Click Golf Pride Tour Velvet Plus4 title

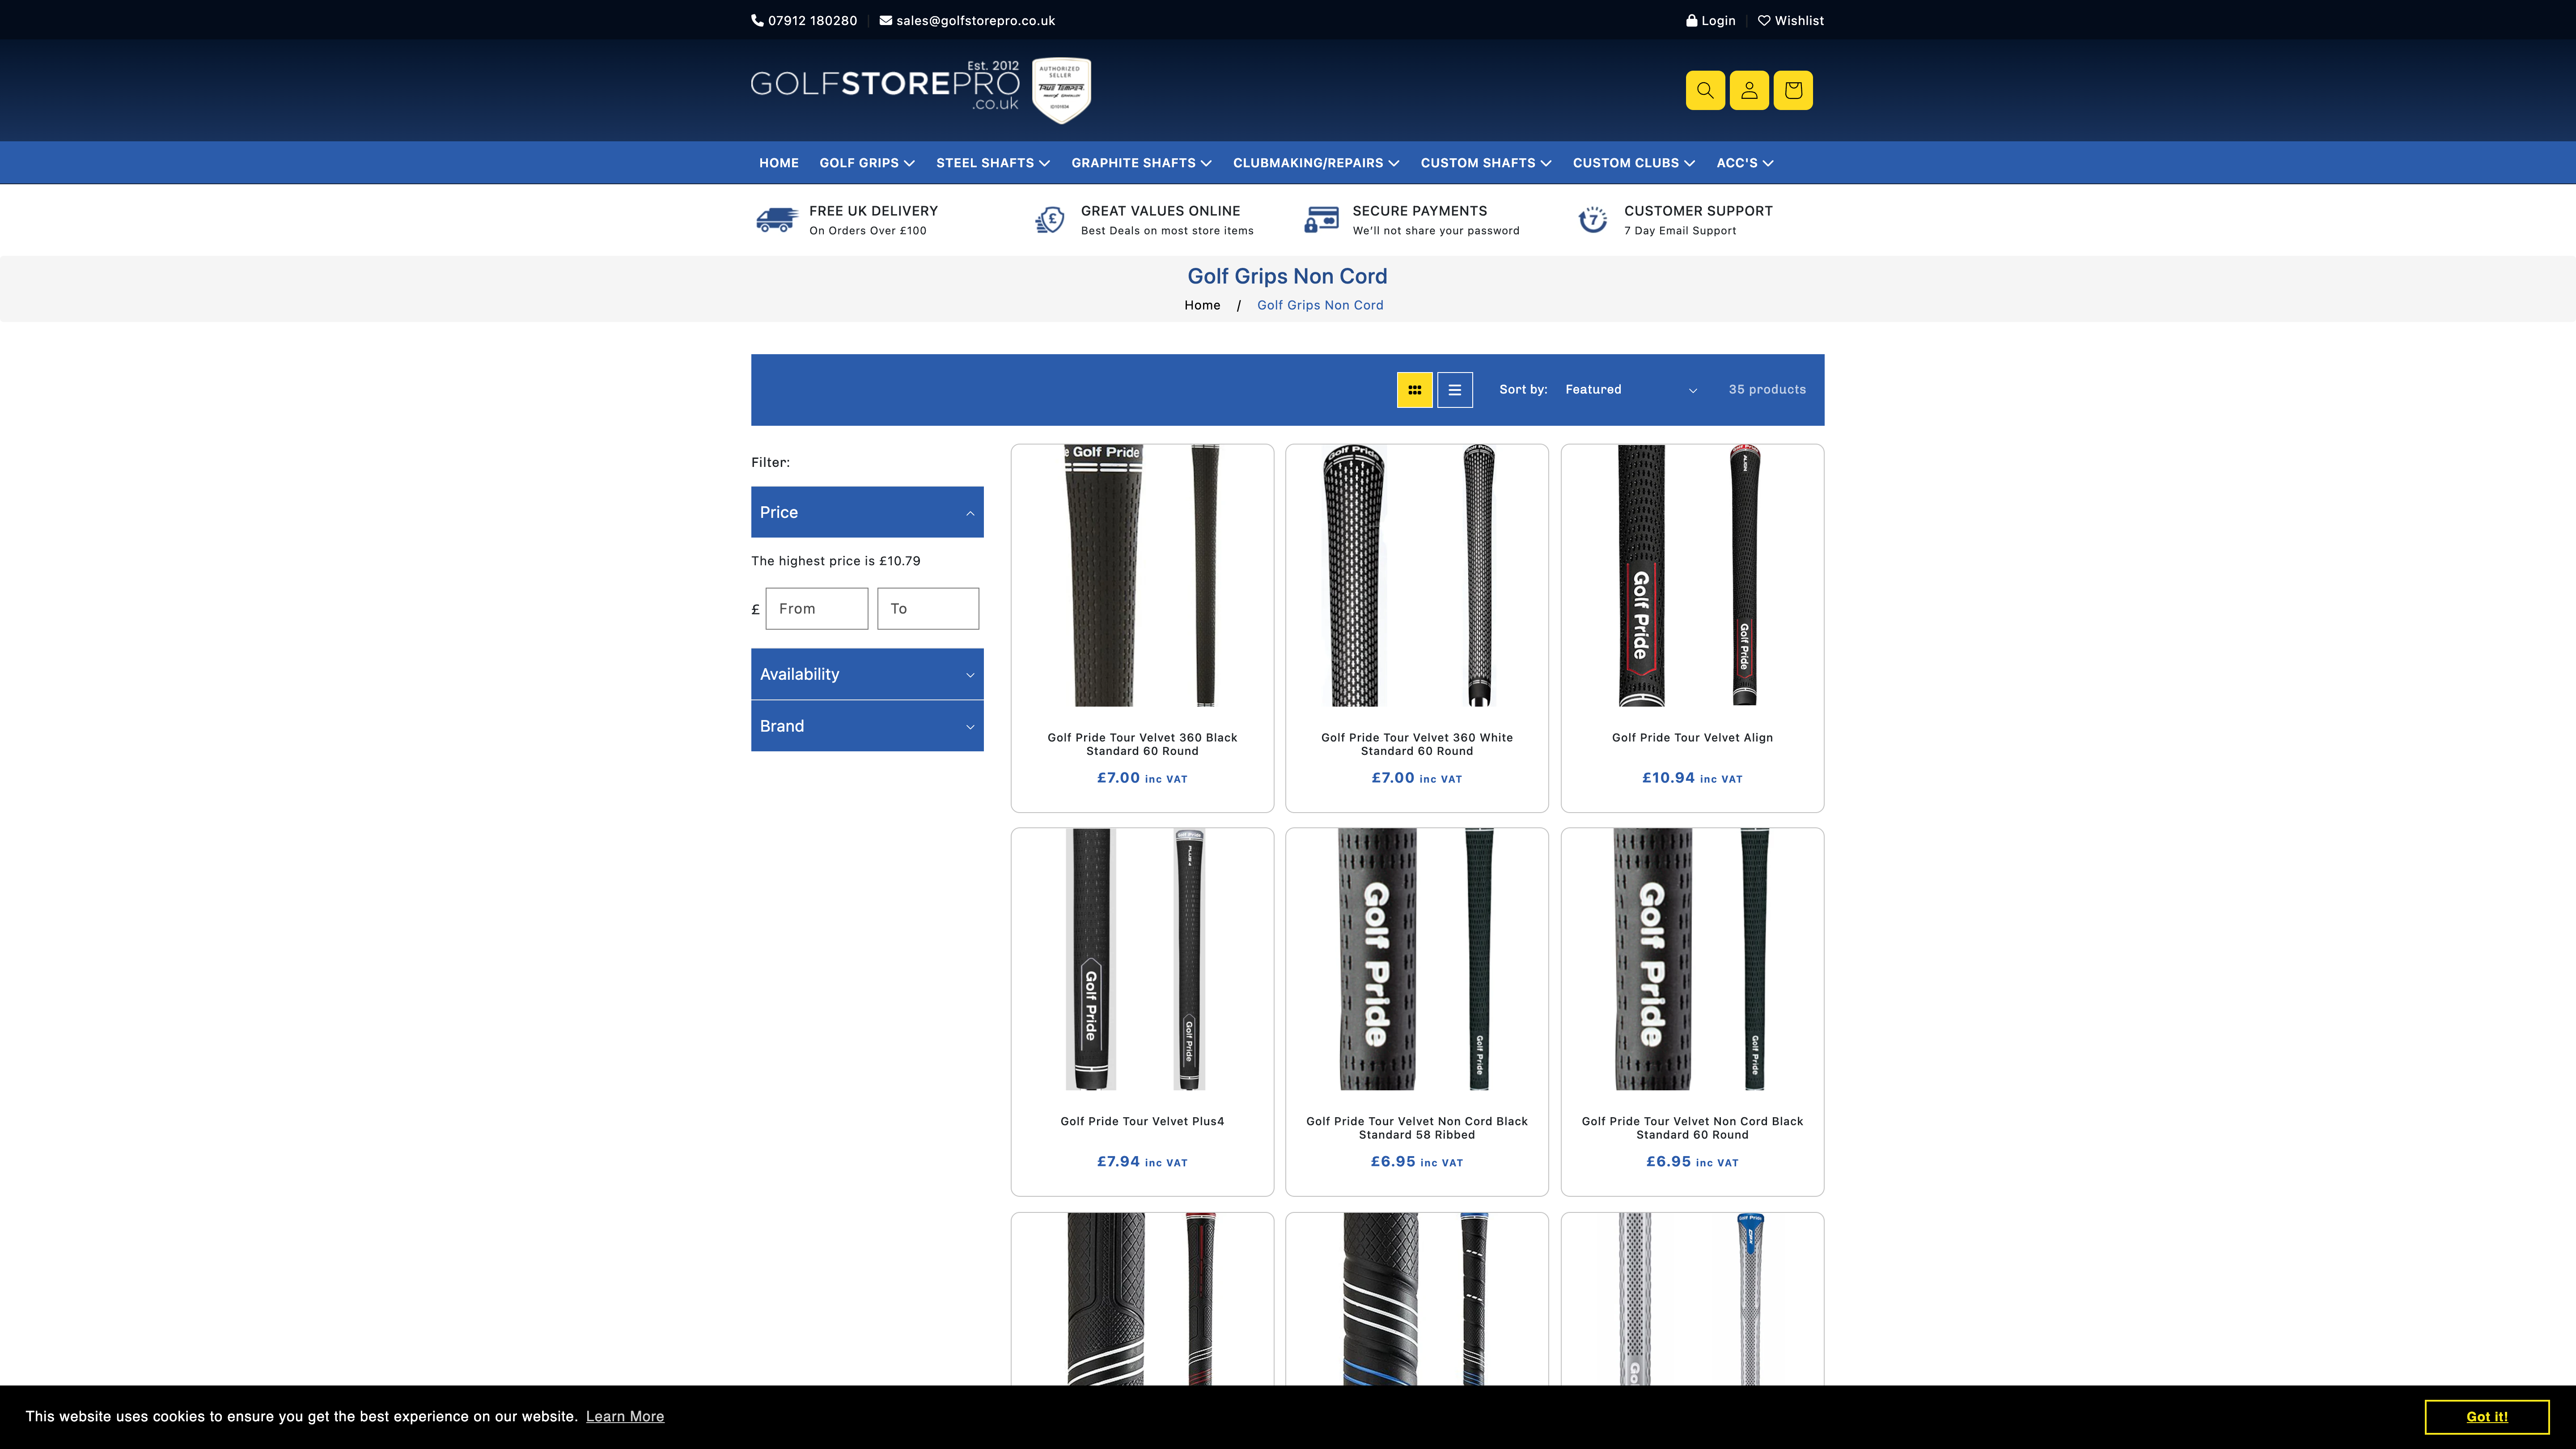tap(1142, 1122)
